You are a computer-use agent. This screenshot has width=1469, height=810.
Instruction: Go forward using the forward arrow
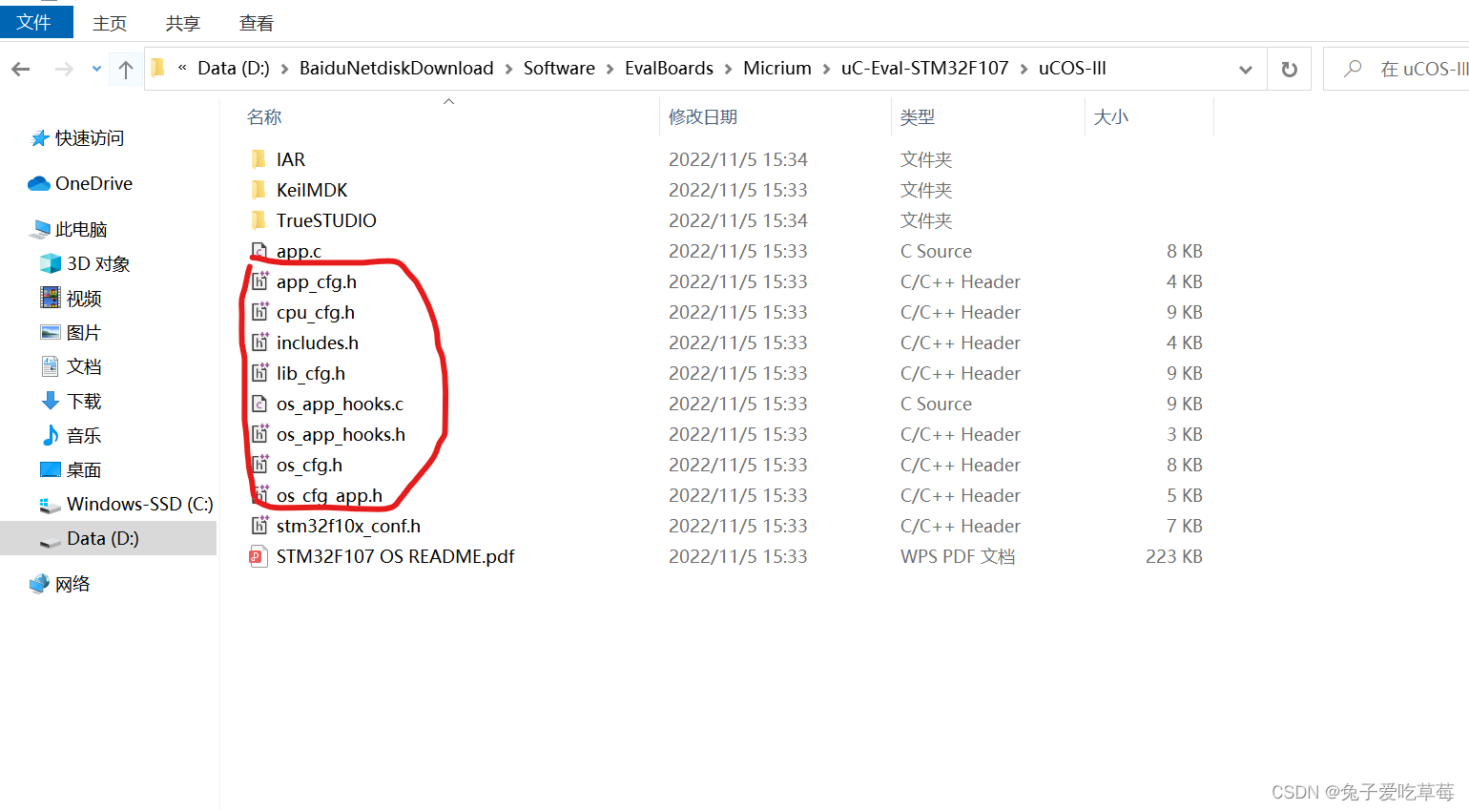64,69
